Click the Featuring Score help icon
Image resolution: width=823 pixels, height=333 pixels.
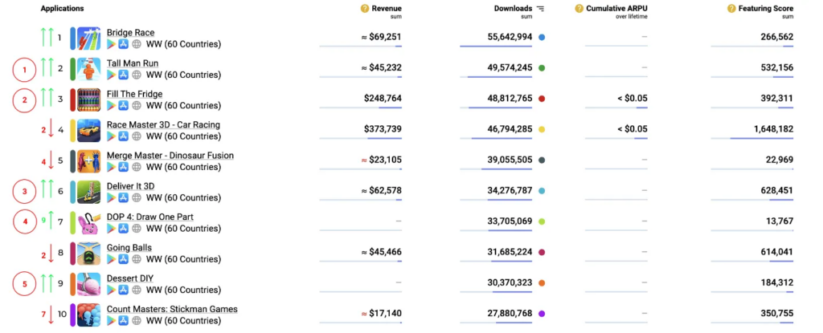tap(731, 9)
